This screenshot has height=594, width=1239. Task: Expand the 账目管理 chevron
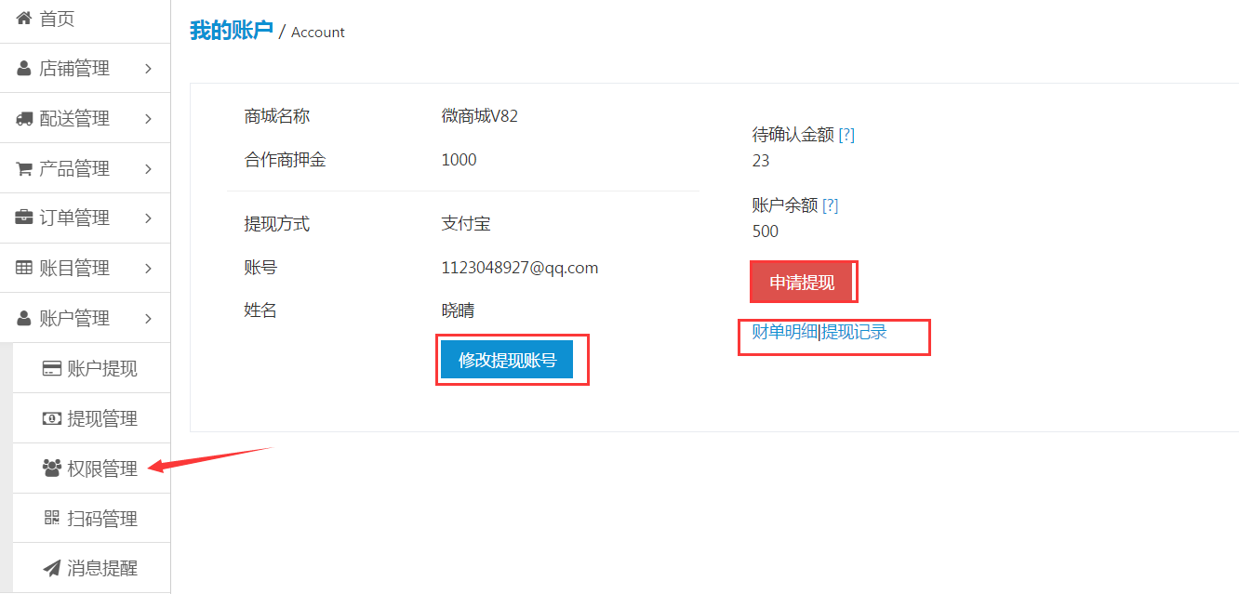coord(149,269)
